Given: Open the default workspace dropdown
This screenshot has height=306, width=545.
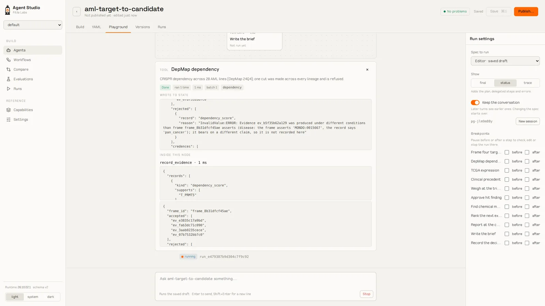Looking at the screenshot, I should (33, 25).
